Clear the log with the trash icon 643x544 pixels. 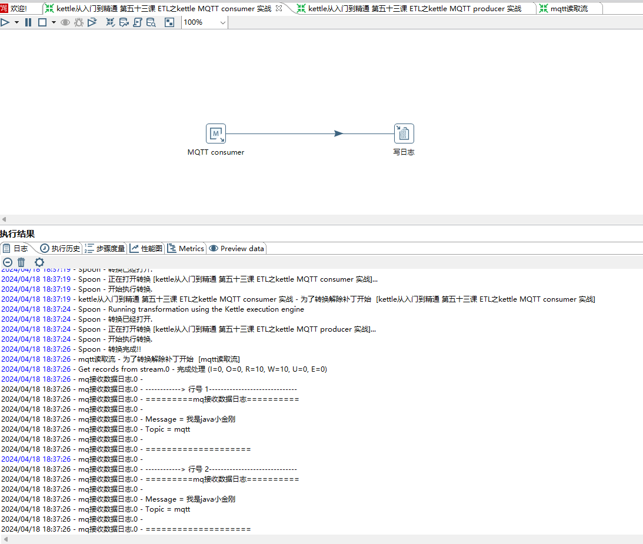pos(21,262)
